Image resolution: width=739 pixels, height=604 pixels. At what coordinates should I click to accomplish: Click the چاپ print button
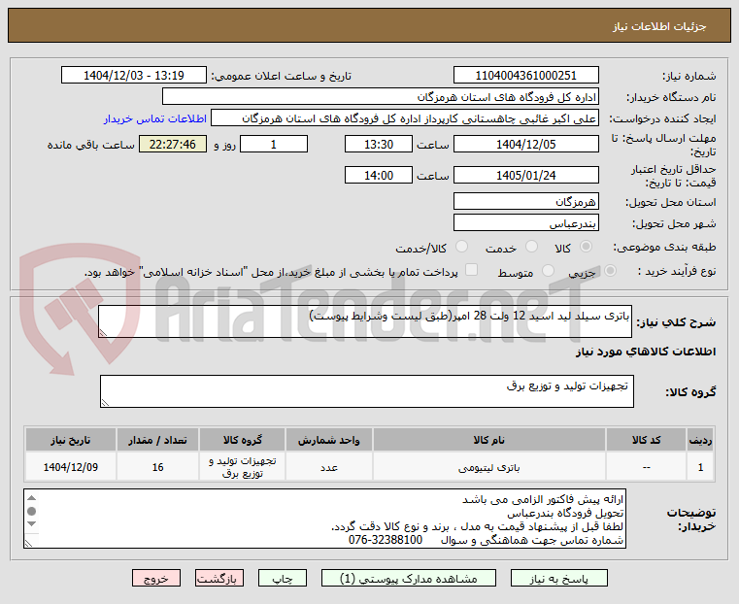(x=283, y=578)
